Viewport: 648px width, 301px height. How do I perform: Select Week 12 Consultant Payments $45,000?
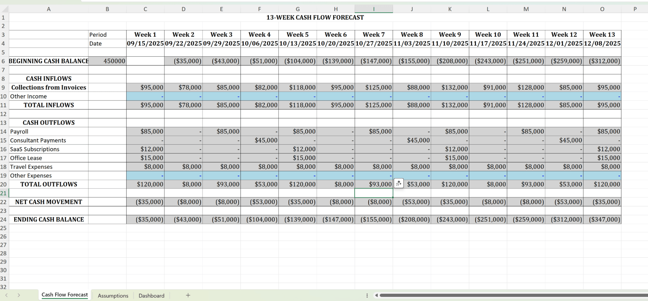564,140
